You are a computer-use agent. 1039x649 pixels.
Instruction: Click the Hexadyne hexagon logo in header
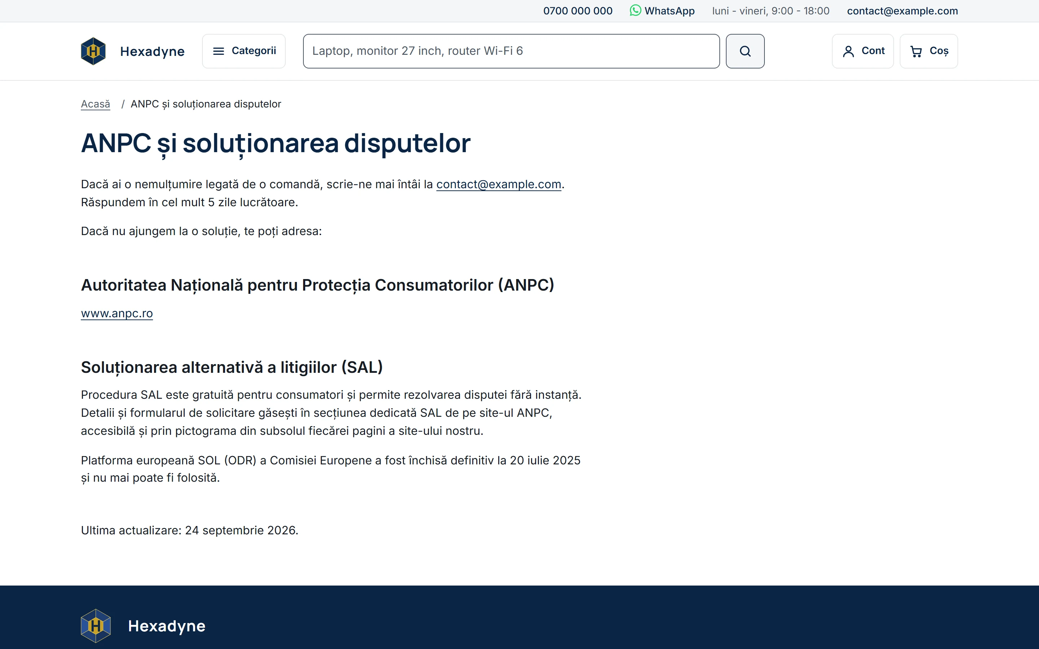93,51
